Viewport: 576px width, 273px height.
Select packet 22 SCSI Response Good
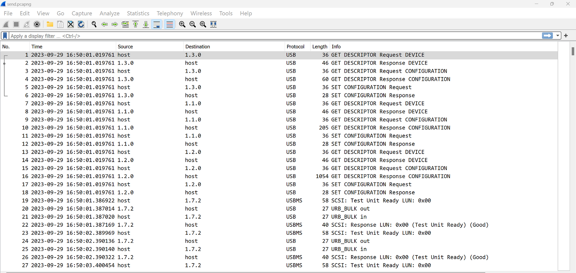tap(279, 225)
